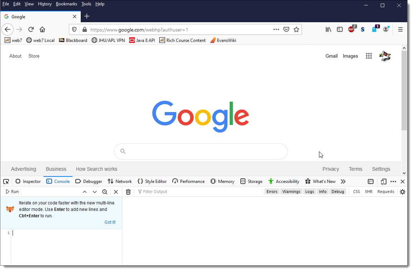Open the Google account avatar
Image resolution: width=413 pixels, height=271 pixels.
coord(385,56)
